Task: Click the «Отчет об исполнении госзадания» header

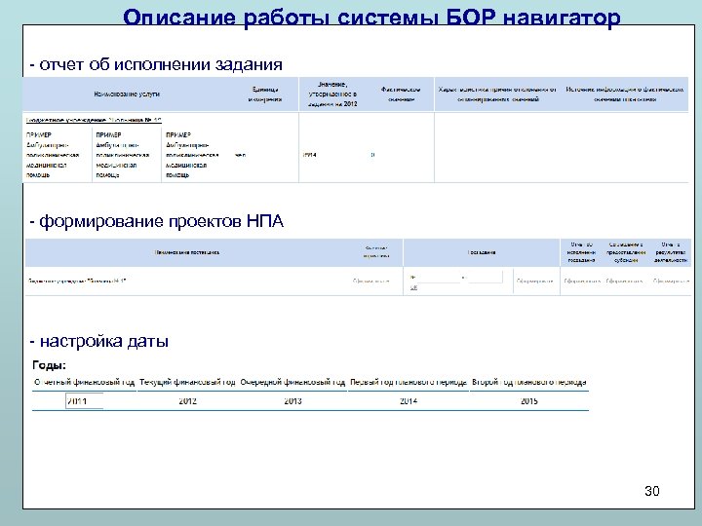Action: [581, 252]
